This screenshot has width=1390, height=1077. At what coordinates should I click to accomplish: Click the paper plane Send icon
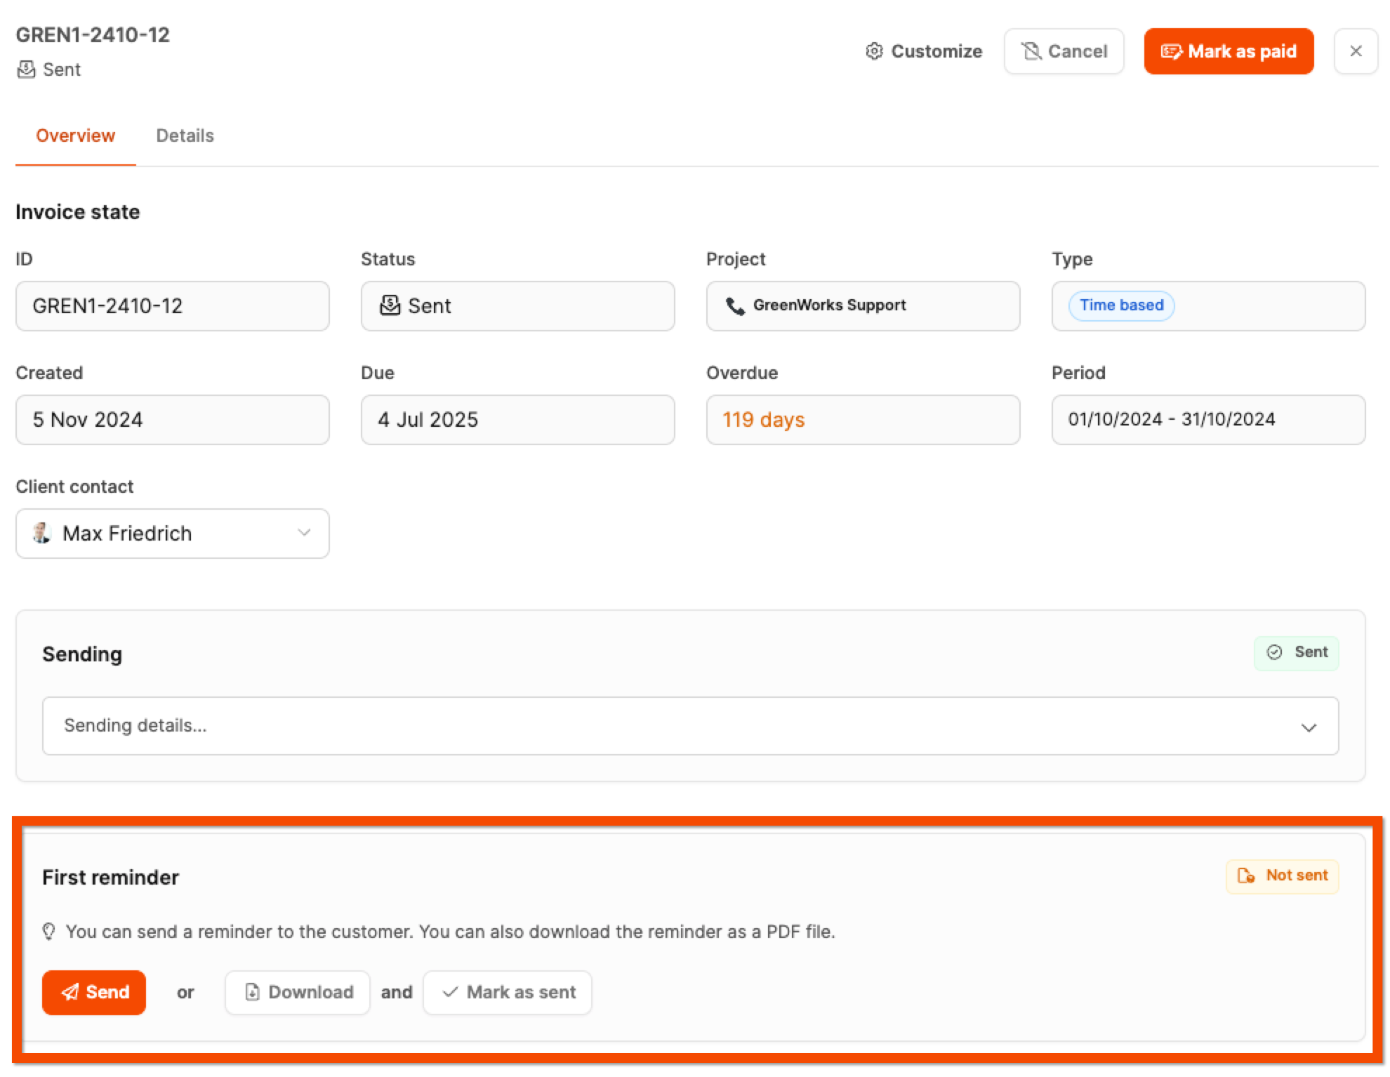click(x=69, y=991)
